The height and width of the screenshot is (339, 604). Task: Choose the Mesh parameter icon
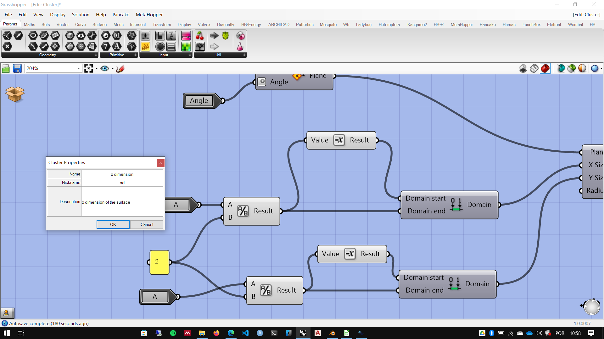[x=81, y=46]
